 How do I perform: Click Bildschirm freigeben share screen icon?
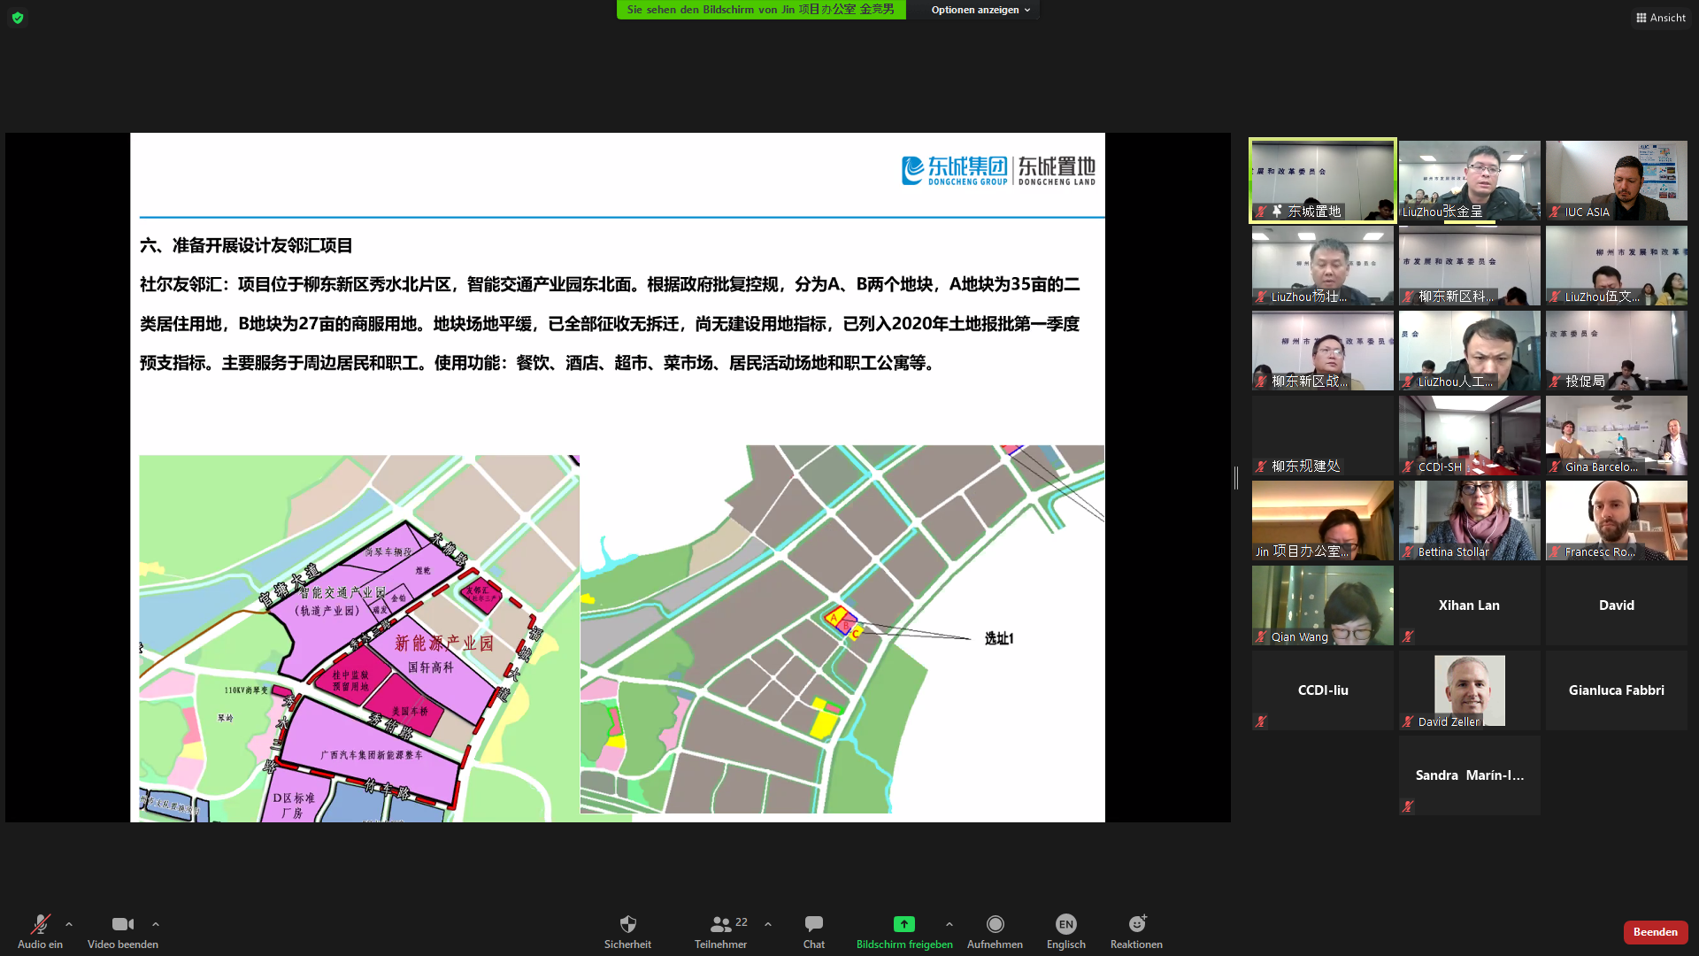(903, 925)
